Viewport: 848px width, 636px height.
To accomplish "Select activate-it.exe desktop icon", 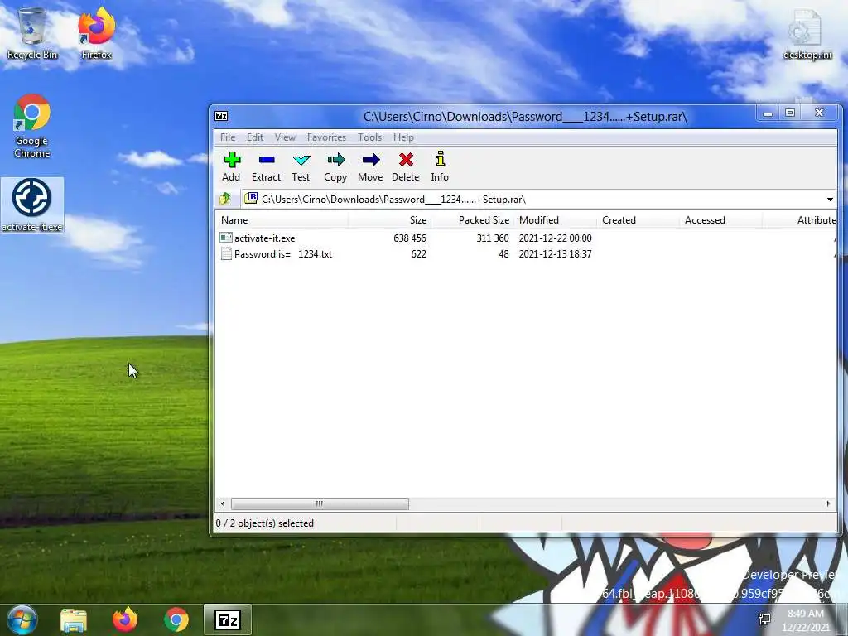I will coord(32,205).
